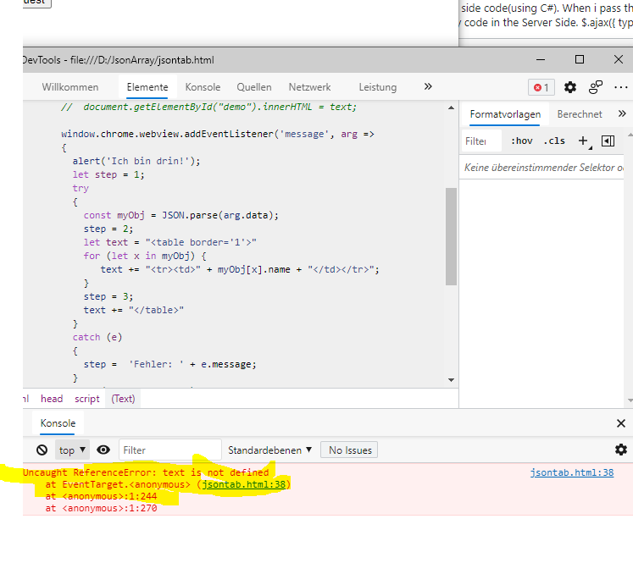Open jsontab.html:38 link at right
Viewport: 633px width, 574px height.
(572, 472)
